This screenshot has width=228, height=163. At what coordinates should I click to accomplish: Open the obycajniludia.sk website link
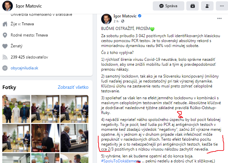(24, 68)
